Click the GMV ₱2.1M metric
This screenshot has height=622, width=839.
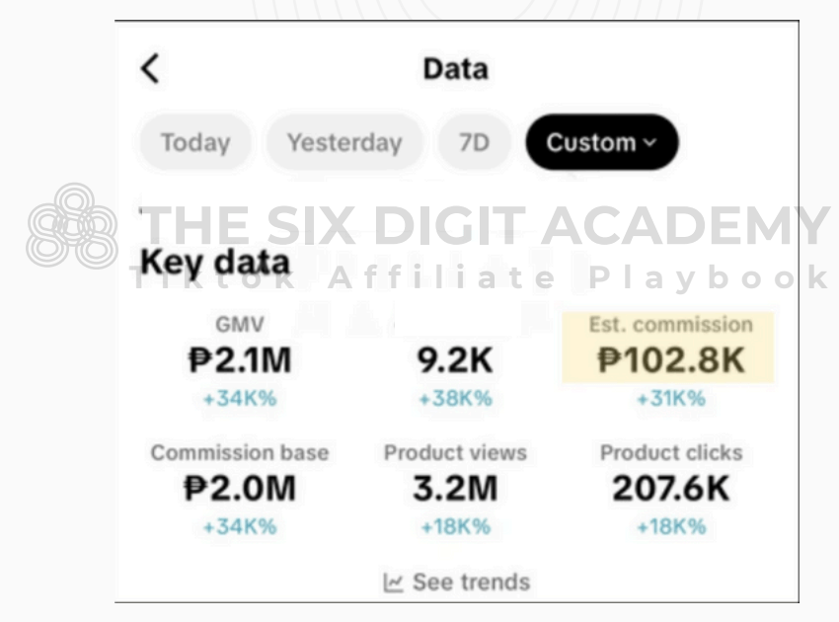[239, 361]
